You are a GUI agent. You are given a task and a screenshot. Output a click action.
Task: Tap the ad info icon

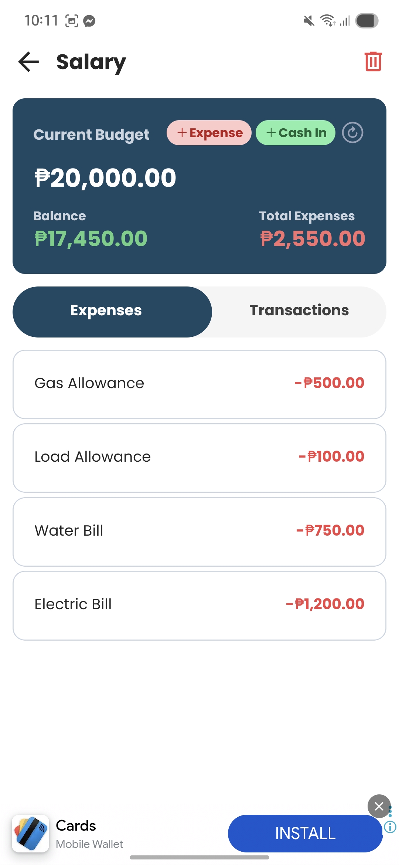point(390,827)
